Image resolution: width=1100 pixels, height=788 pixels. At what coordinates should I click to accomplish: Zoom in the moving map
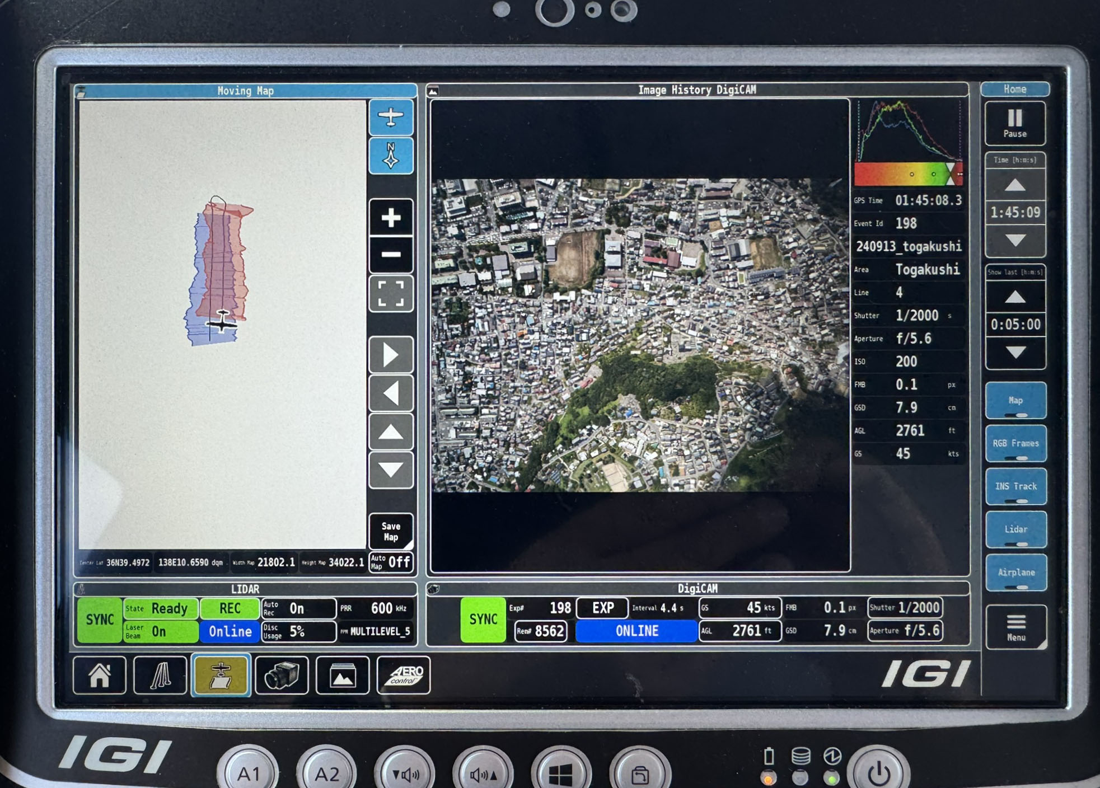coord(391,217)
